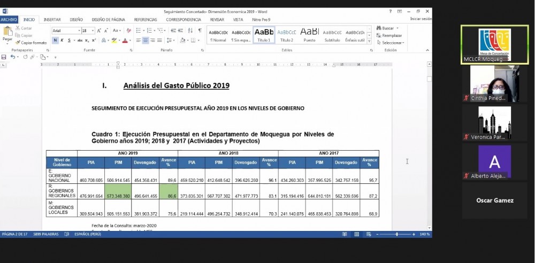Click the Pegar paste icon
This screenshot has width=535, height=263.
click(x=7, y=33)
